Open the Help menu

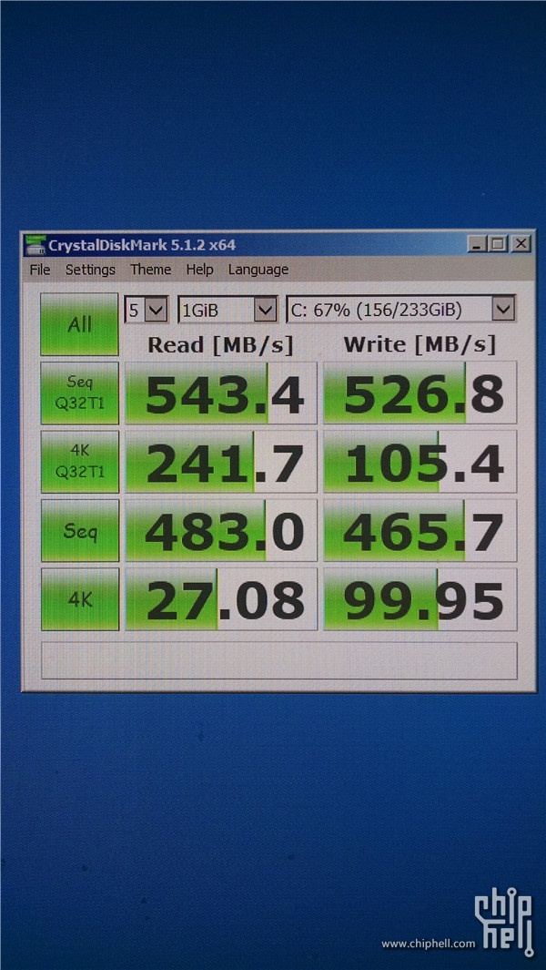199,270
